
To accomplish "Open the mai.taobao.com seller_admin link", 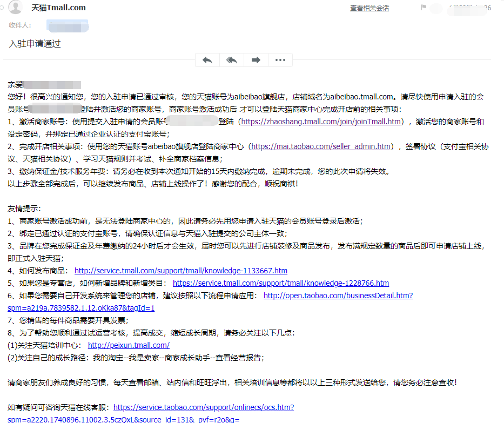I will tap(321, 146).
